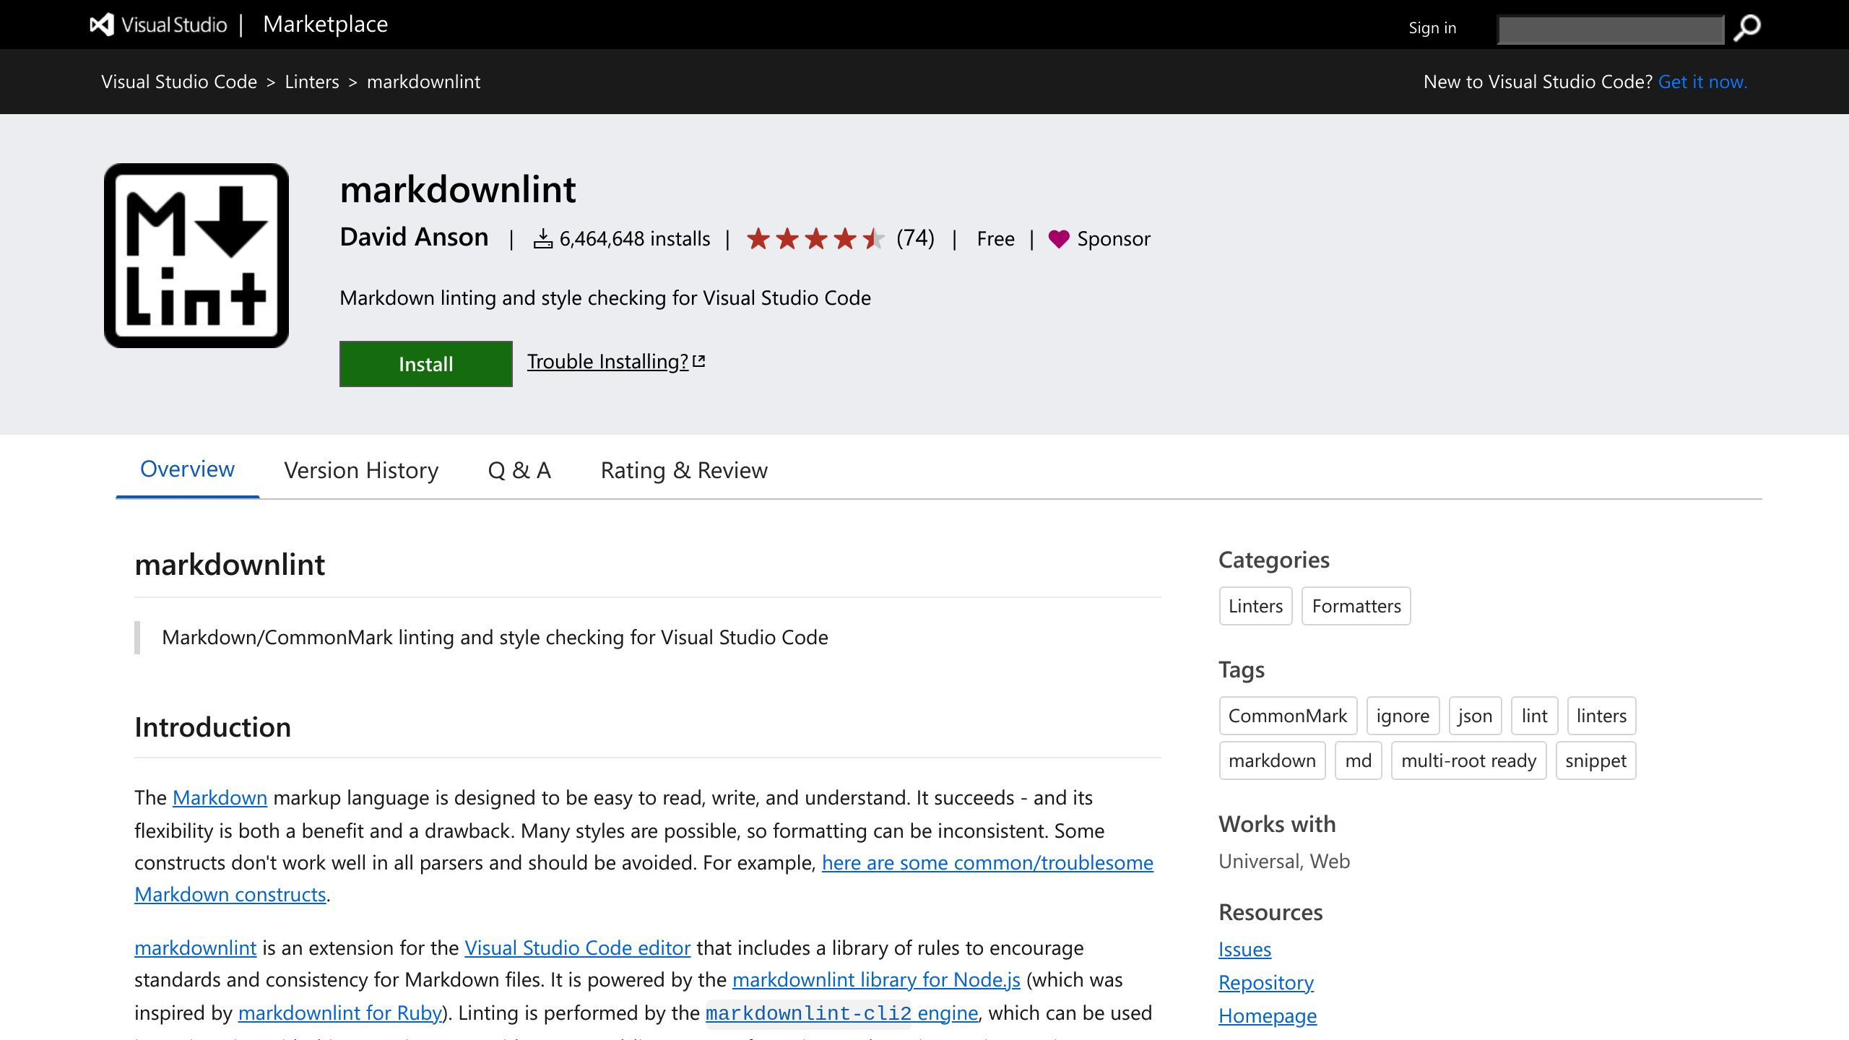
Task: Open Visual Studio Code editor link
Action: [577, 948]
